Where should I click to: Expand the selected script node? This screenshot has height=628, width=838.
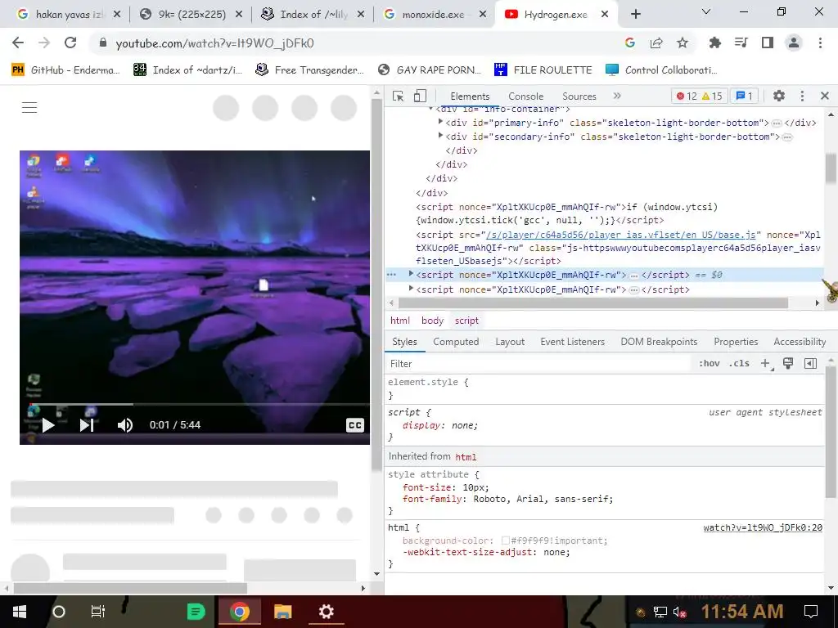coord(411,275)
